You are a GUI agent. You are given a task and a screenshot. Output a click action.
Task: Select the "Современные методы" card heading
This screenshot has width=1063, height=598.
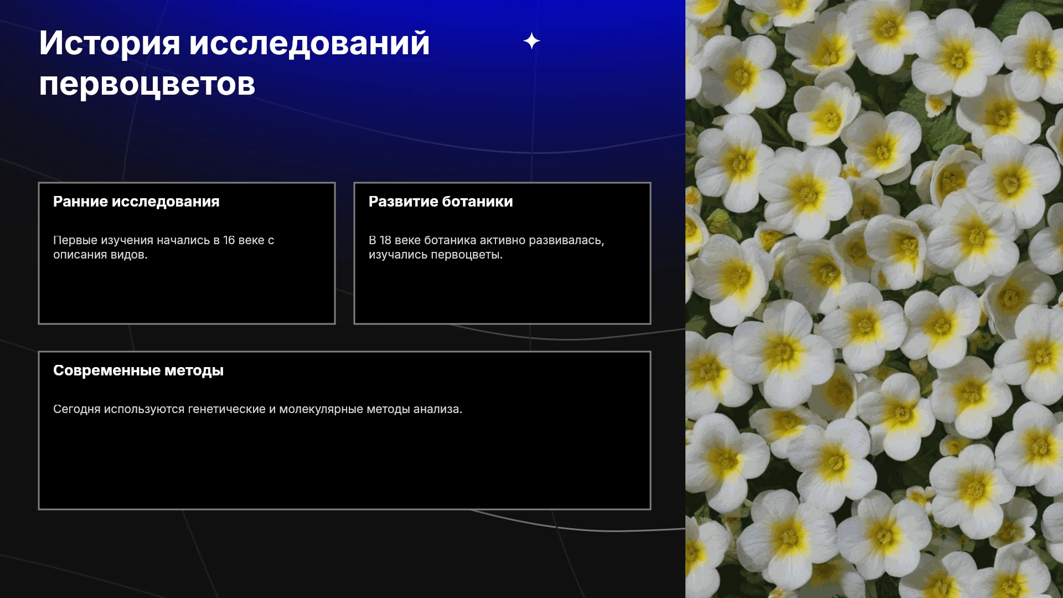pyautogui.click(x=138, y=370)
